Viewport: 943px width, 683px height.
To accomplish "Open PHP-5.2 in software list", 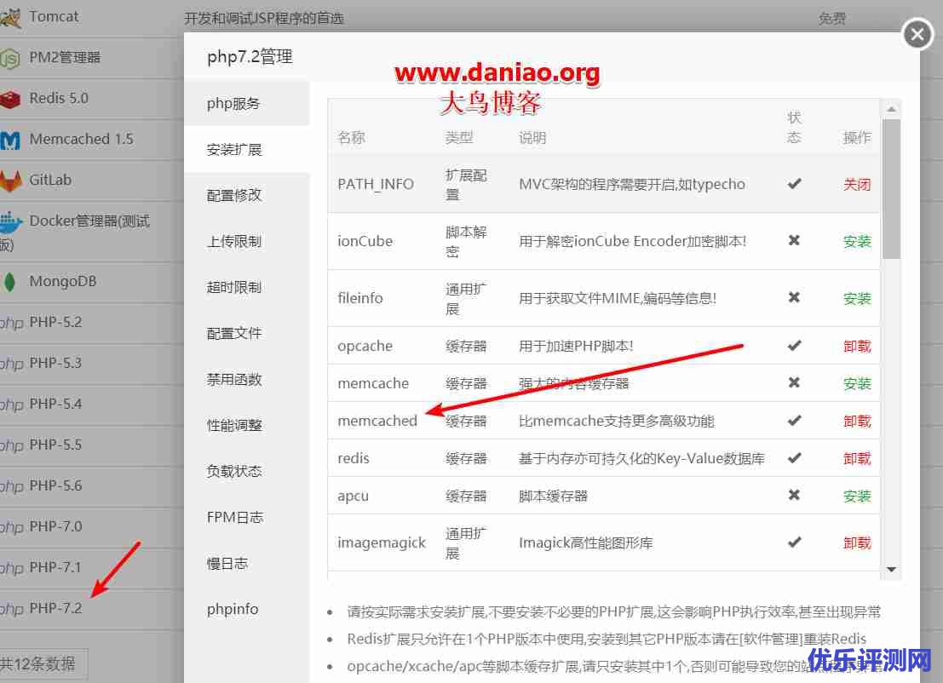I will (55, 322).
